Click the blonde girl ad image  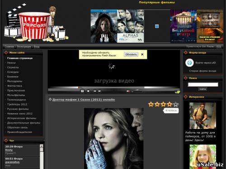click(202, 157)
